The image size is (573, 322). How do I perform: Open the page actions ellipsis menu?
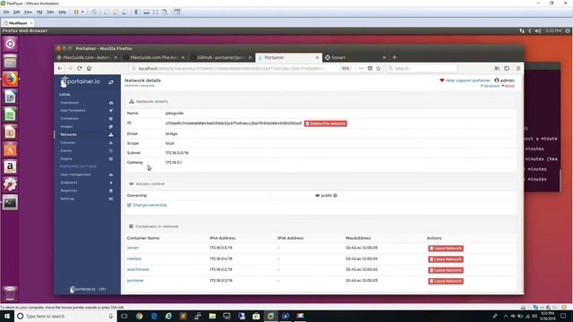(x=362, y=68)
